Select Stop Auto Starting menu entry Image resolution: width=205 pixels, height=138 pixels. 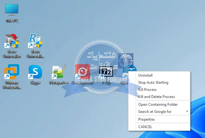[x=153, y=82]
